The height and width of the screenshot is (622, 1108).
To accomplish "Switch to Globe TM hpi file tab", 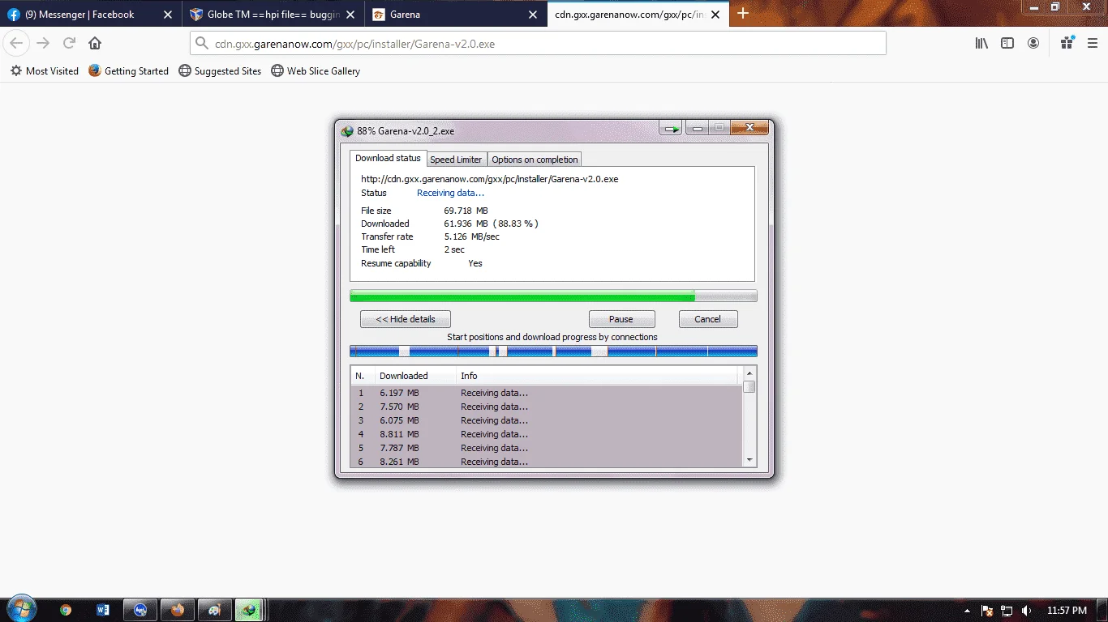I will (x=273, y=15).
